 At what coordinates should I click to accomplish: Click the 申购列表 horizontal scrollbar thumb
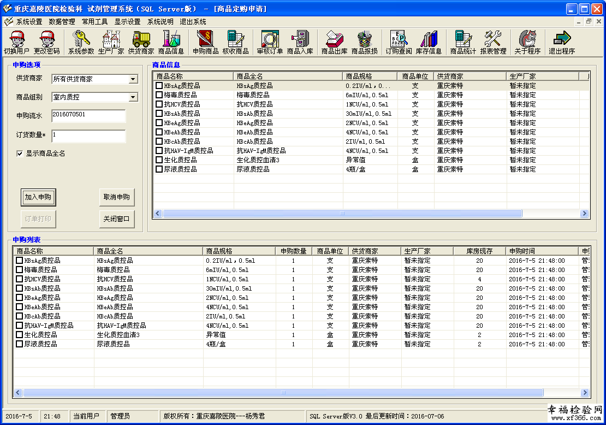[x=283, y=393]
